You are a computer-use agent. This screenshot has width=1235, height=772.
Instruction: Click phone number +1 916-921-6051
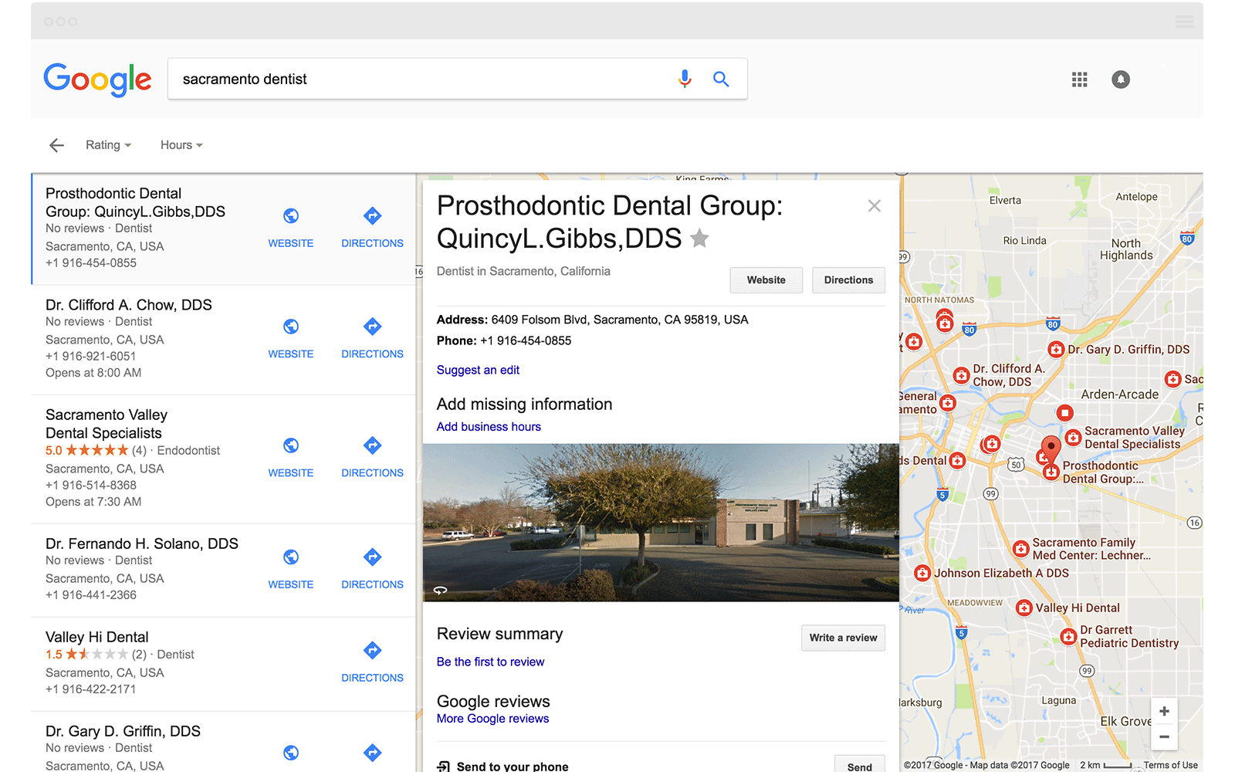point(90,356)
